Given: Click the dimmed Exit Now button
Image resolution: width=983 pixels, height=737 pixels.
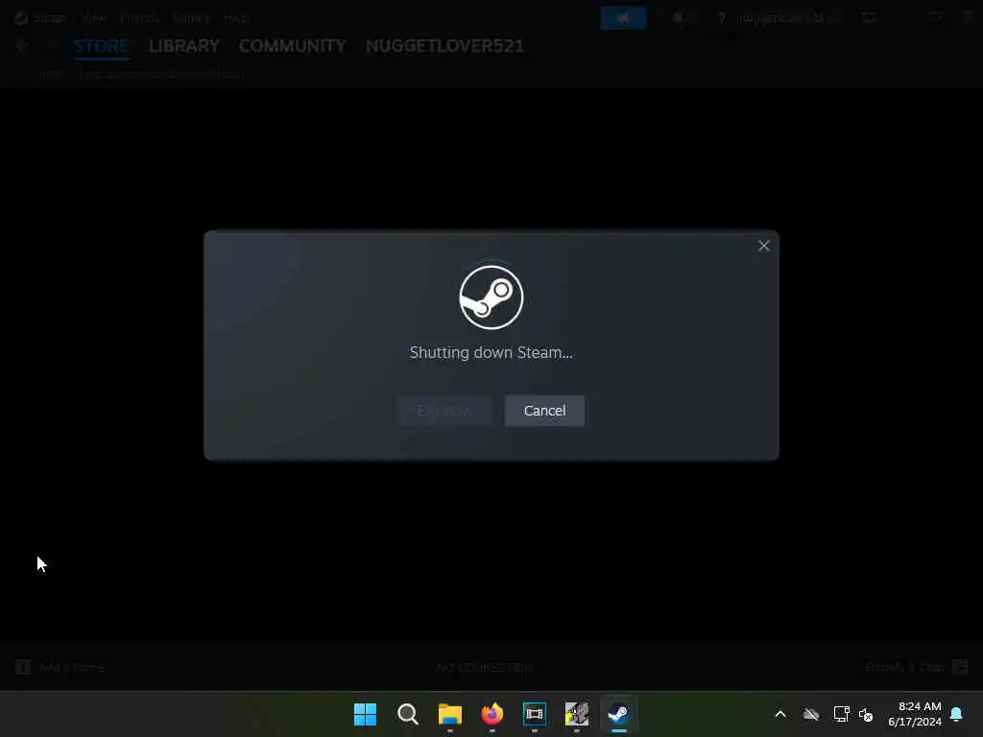Looking at the screenshot, I should pyautogui.click(x=444, y=411).
